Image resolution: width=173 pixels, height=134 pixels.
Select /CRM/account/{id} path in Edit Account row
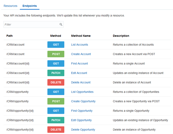[x=18, y=73]
